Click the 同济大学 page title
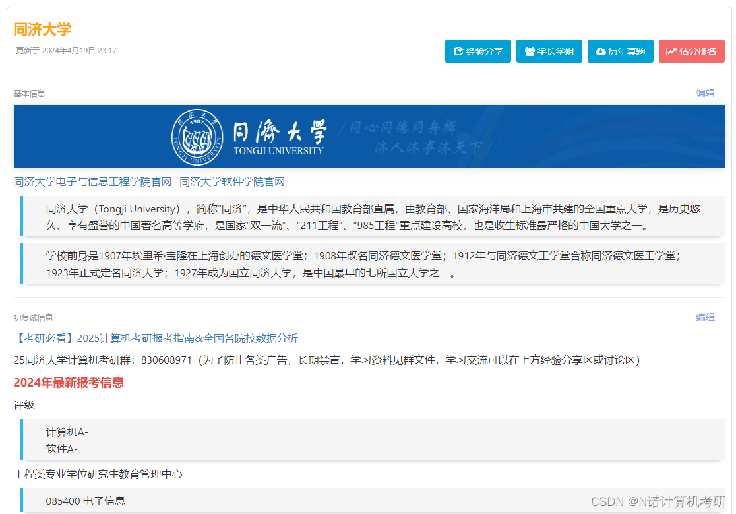The image size is (736, 514). tap(42, 30)
